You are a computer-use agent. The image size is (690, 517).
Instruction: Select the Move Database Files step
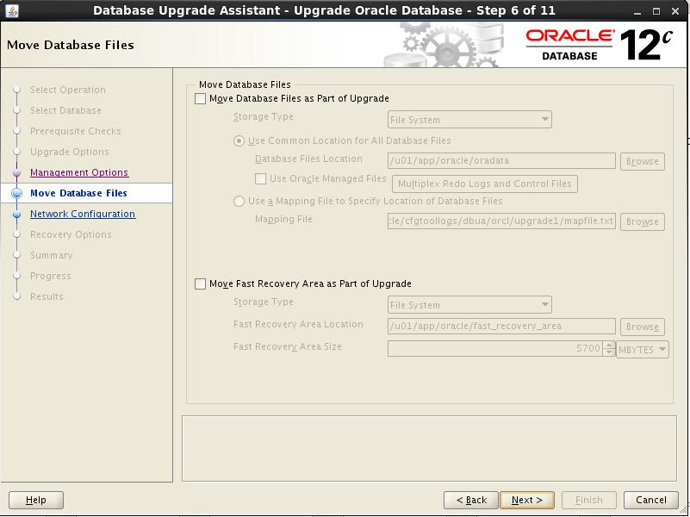coord(78,193)
